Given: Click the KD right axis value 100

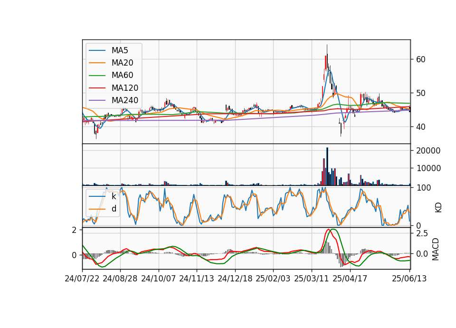Looking at the screenshot, I should tap(423, 188).
